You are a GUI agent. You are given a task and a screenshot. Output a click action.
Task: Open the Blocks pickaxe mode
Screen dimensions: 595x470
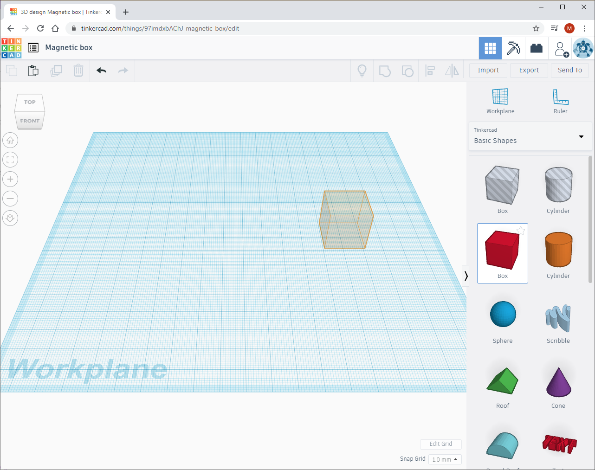[513, 48]
